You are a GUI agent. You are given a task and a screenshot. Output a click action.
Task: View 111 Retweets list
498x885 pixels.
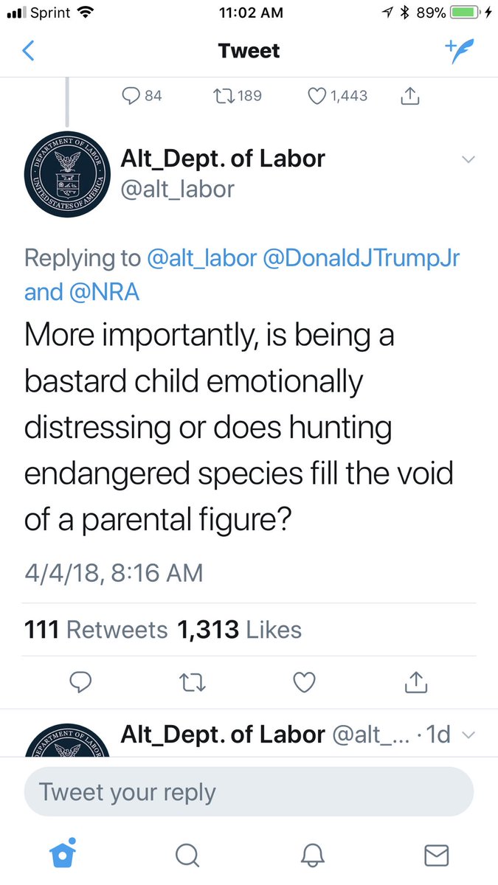pos(96,630)
